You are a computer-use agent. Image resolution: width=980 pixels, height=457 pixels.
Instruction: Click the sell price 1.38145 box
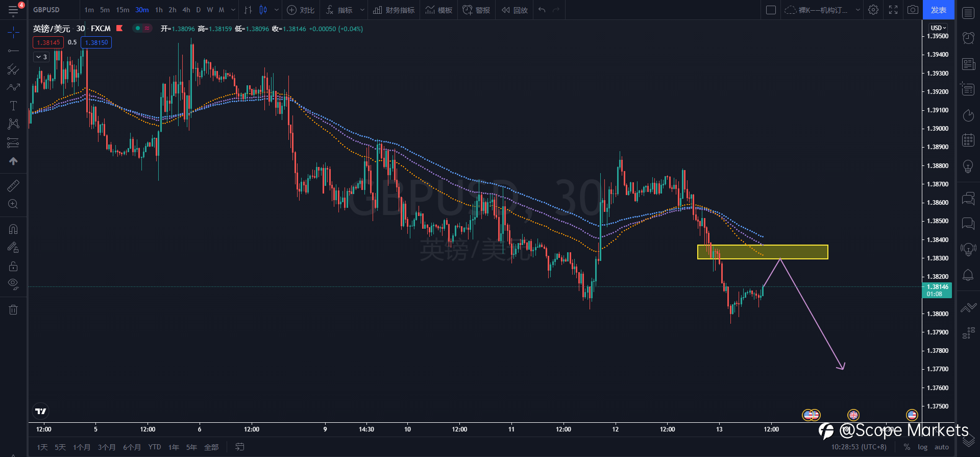tap(48, 42)
